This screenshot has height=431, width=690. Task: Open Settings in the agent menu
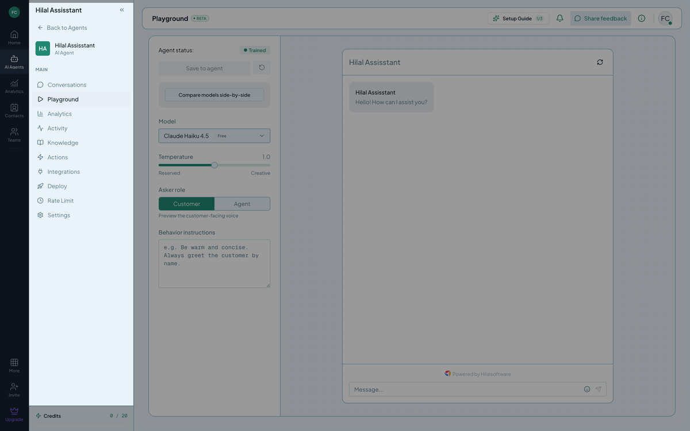pos(81,215)
